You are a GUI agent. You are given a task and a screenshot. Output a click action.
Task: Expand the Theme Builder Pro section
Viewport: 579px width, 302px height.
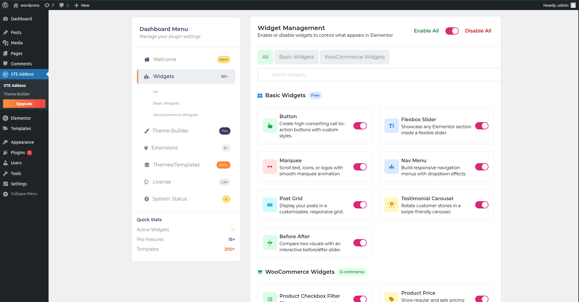[170, 131]
